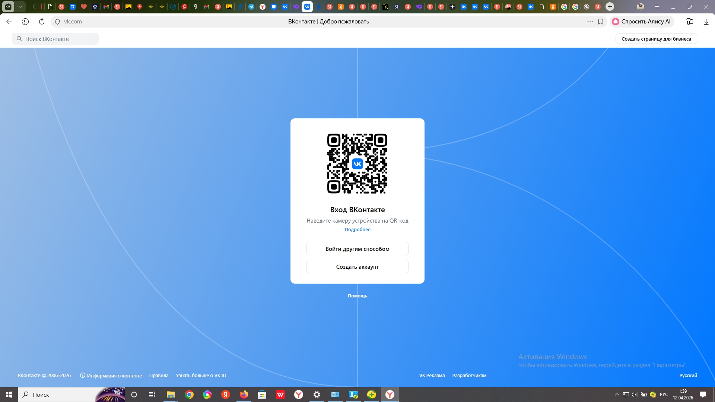This screenshot has height=402, width=715.
Task: Click Войти другим способом button
Action: coord(357,249)
